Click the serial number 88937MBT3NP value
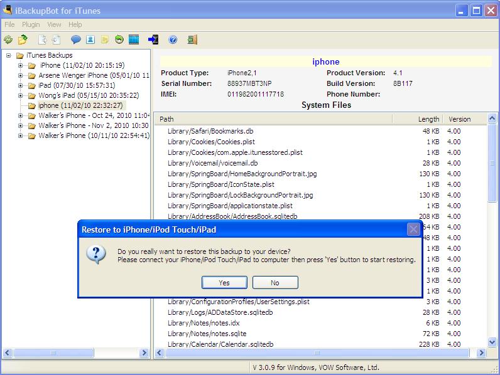The width and height of the screenshot is (500, 375). tap(249, 83)
